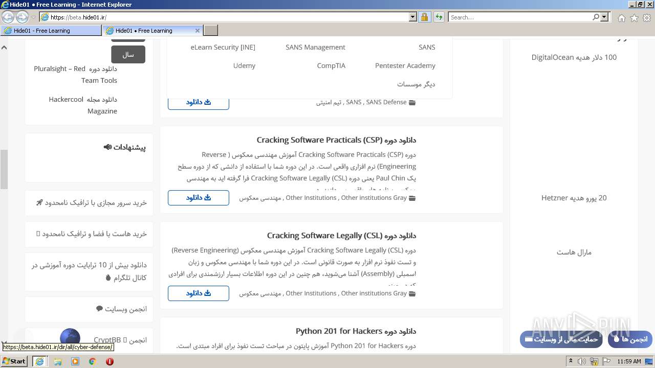Click SANS Defense category link
The image size is (655, 368).
click(386, 102)
